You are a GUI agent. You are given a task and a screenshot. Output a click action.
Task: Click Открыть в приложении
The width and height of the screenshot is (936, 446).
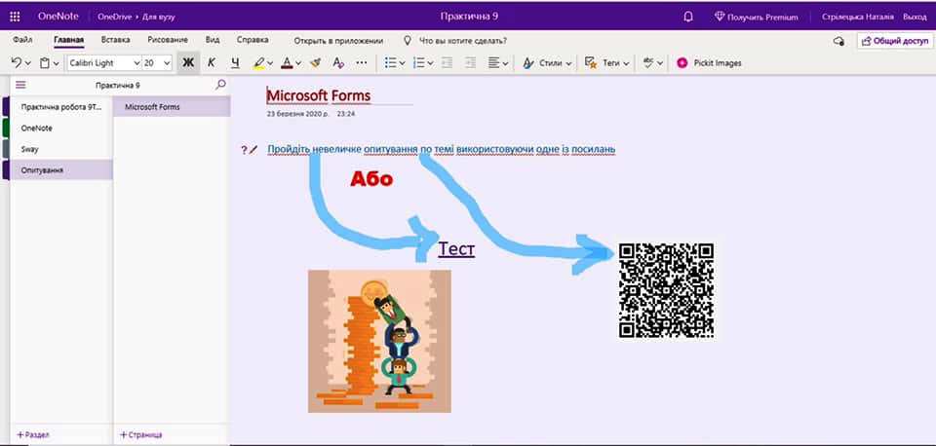[x=338, y=41]
